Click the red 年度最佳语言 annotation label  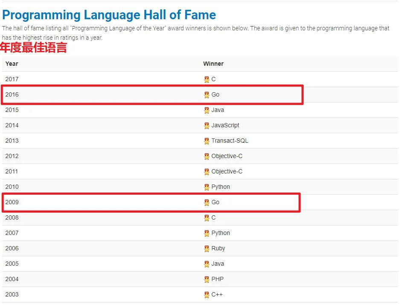tap(33, 47)
